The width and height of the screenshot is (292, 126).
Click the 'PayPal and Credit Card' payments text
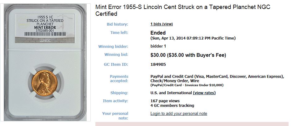tap(171, 76)
